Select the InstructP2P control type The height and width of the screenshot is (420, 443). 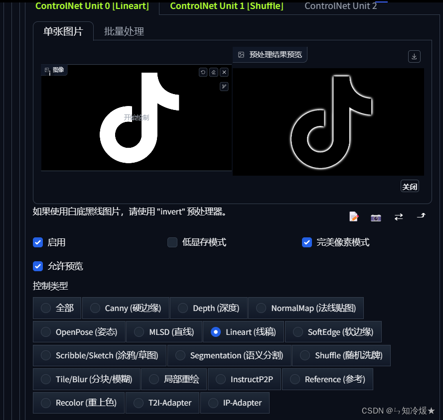click(x=244, y=379)
